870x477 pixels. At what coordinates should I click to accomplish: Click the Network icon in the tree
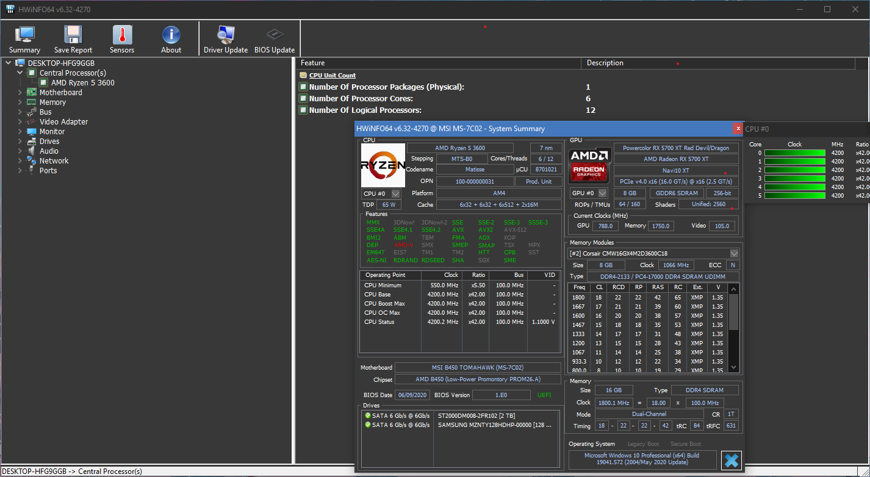pyautogui.click(x=32, y=160)
